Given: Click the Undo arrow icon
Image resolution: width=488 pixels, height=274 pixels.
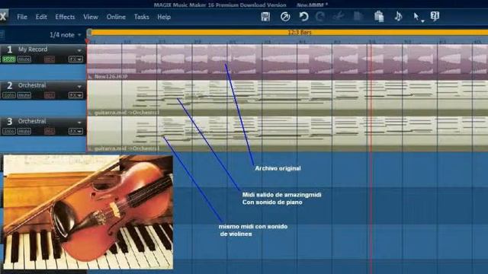Looking at the screenshot, I should click(303, 17).
